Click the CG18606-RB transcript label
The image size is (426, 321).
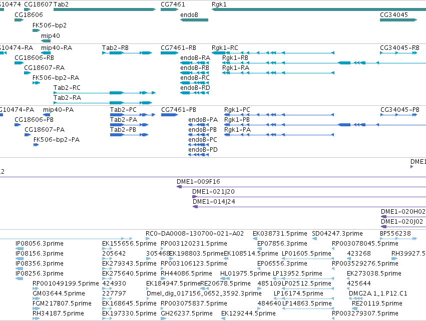(34, 58)
